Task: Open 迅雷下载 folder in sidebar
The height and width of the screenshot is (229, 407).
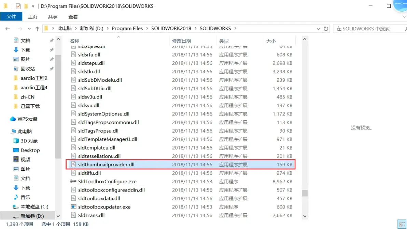Action: coord(30,106)
